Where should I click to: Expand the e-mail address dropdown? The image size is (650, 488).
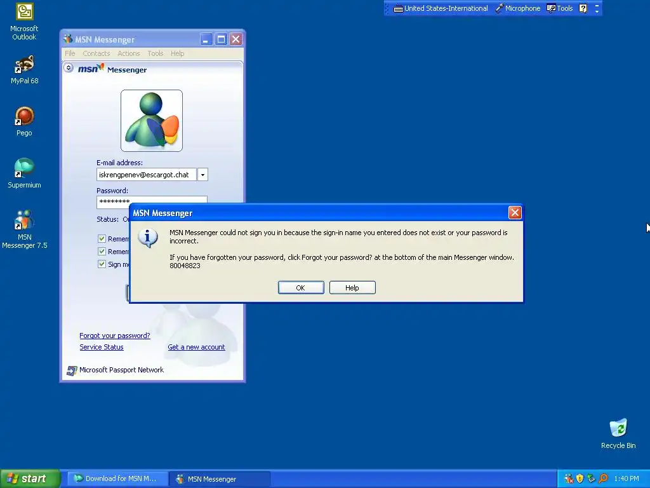point(202,175)
